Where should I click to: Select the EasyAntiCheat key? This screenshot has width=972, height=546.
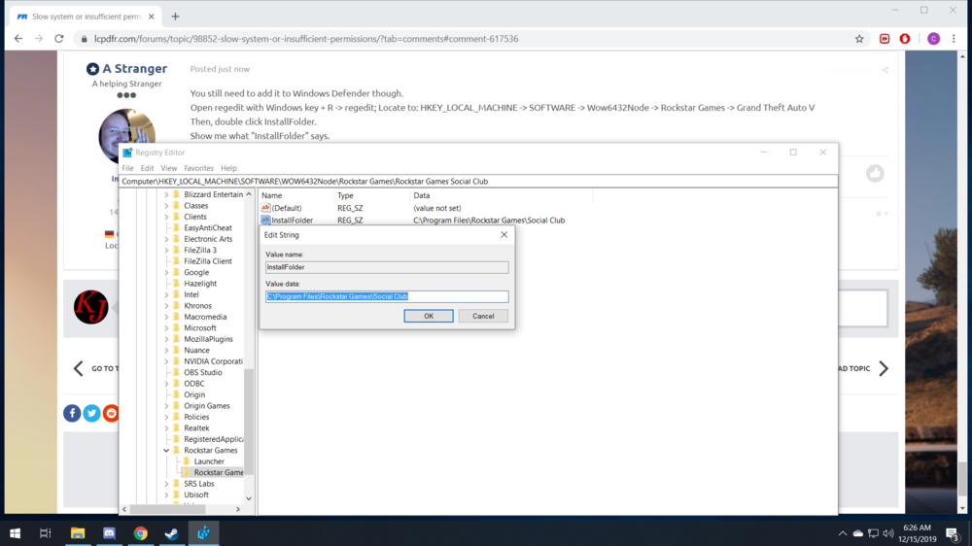pos(208,228)
